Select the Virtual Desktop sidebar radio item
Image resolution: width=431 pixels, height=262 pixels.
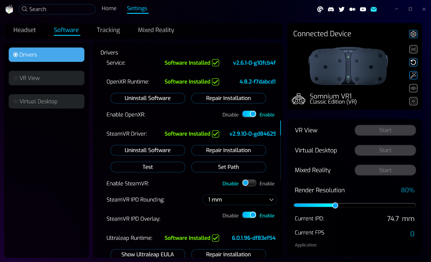click(x=46, y=102)
